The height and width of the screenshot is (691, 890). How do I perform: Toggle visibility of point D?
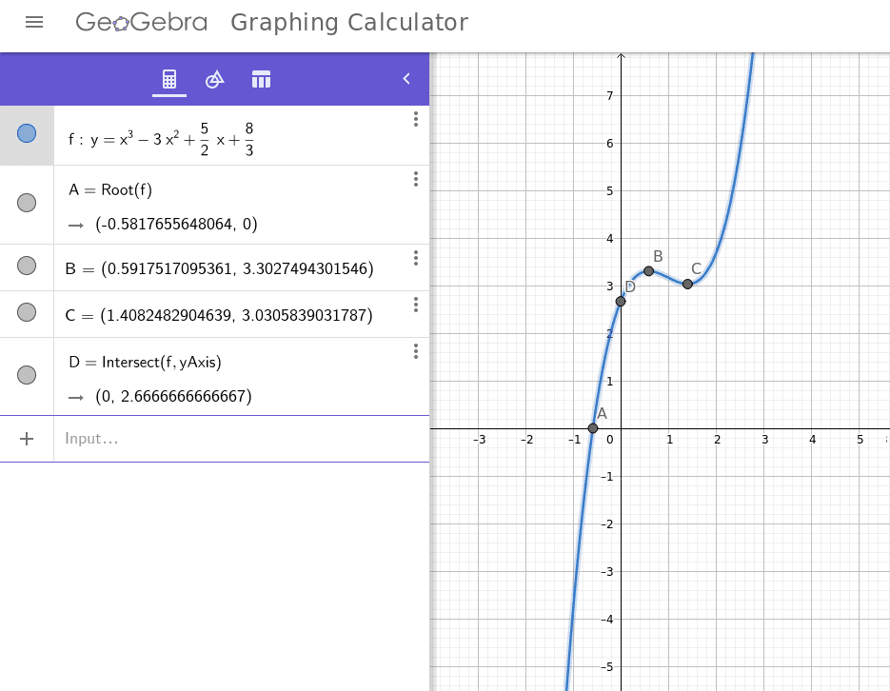point(27,375)
